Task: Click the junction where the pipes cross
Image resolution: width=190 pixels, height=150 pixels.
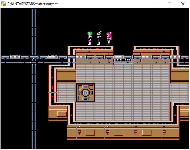Action: (34, 61)
